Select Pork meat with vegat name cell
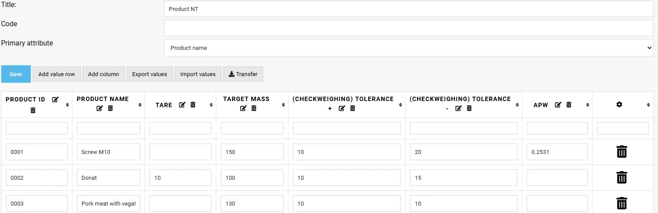The height and width of the screenshot is (213, 658). tap(108, 203)
